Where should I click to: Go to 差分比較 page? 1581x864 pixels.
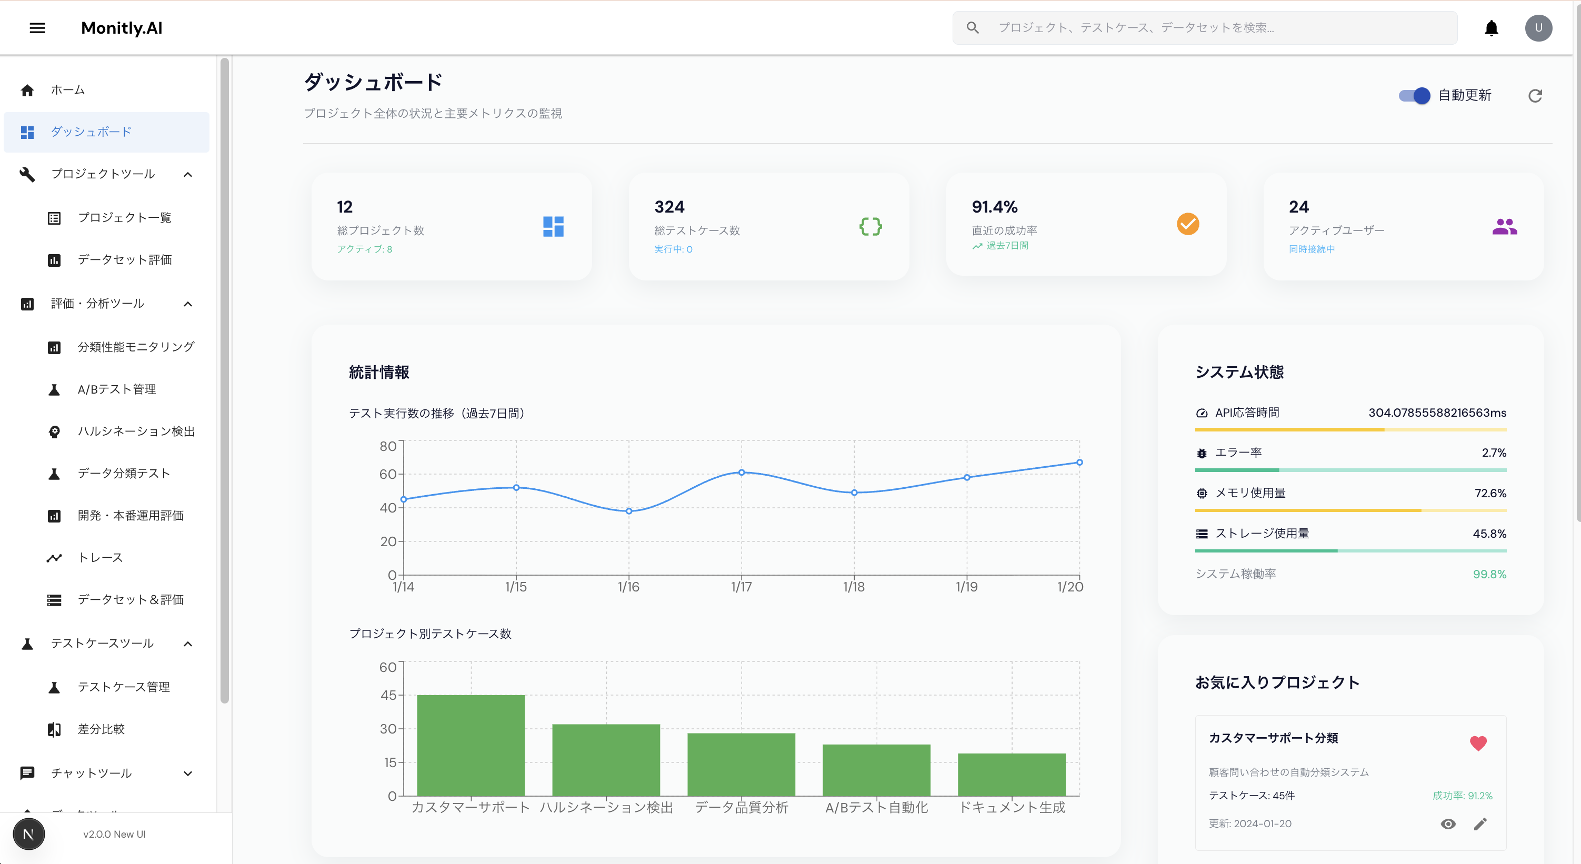pos(101,729)
